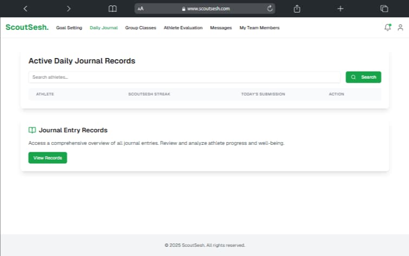The height and width of the screenshot is (256, 409).
Task: Select the Daily Journal nav item
Action: tap(103, 28)
